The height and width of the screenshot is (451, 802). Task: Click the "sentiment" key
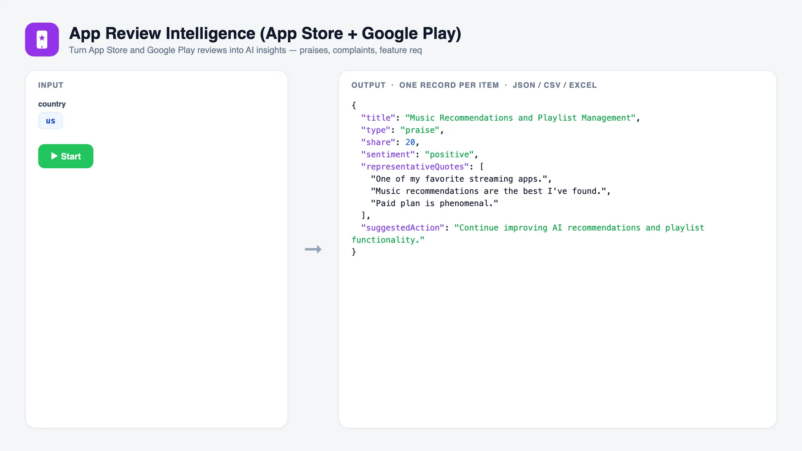pos(388,154)
